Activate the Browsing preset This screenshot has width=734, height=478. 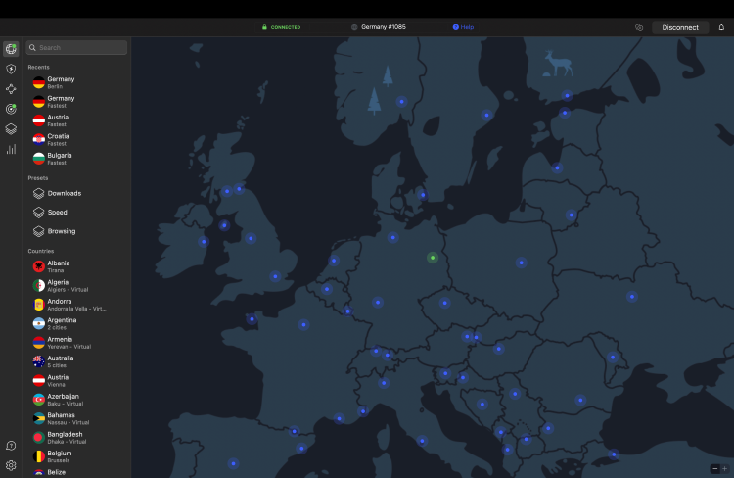pyautogui.click(x=76, y=231)
